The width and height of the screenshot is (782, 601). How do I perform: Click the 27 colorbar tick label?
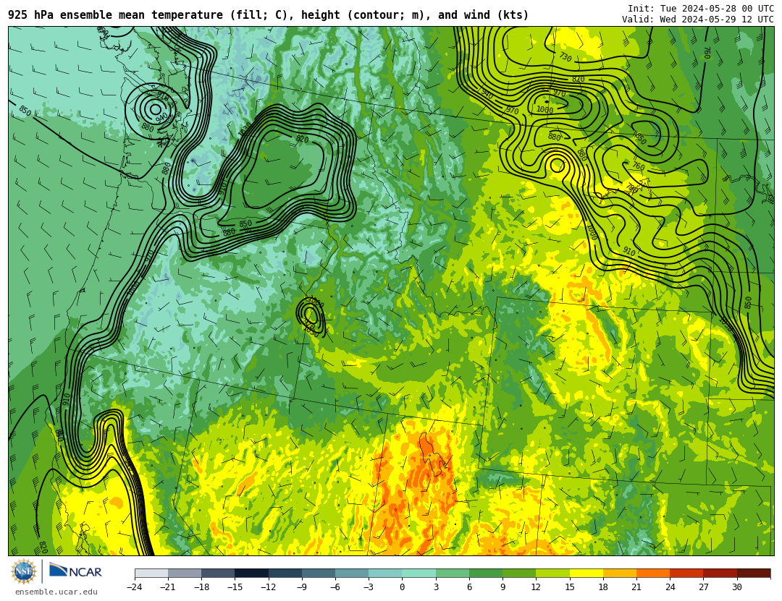click(x=703, y=587)
